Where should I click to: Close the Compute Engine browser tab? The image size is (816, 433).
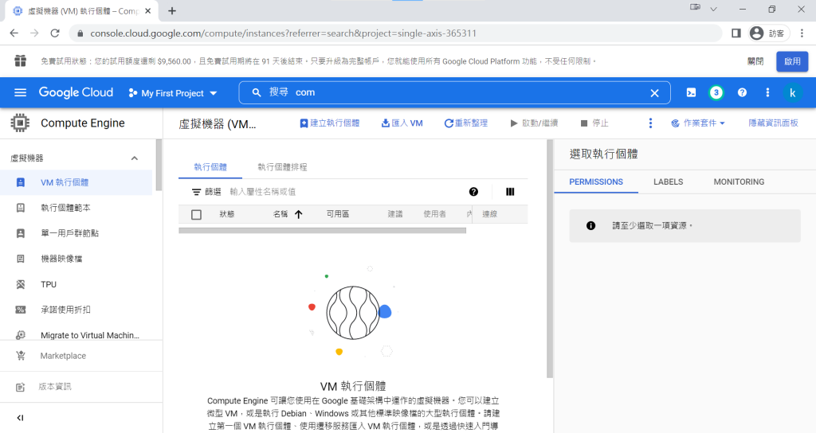click(x=147, y=11)
